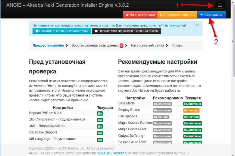Image resolution: width=235 pixels, height=156 pixels.
Task: Open 'Просмотрите видео клип с учебным уроком'
Action: [x=126, y=31]
